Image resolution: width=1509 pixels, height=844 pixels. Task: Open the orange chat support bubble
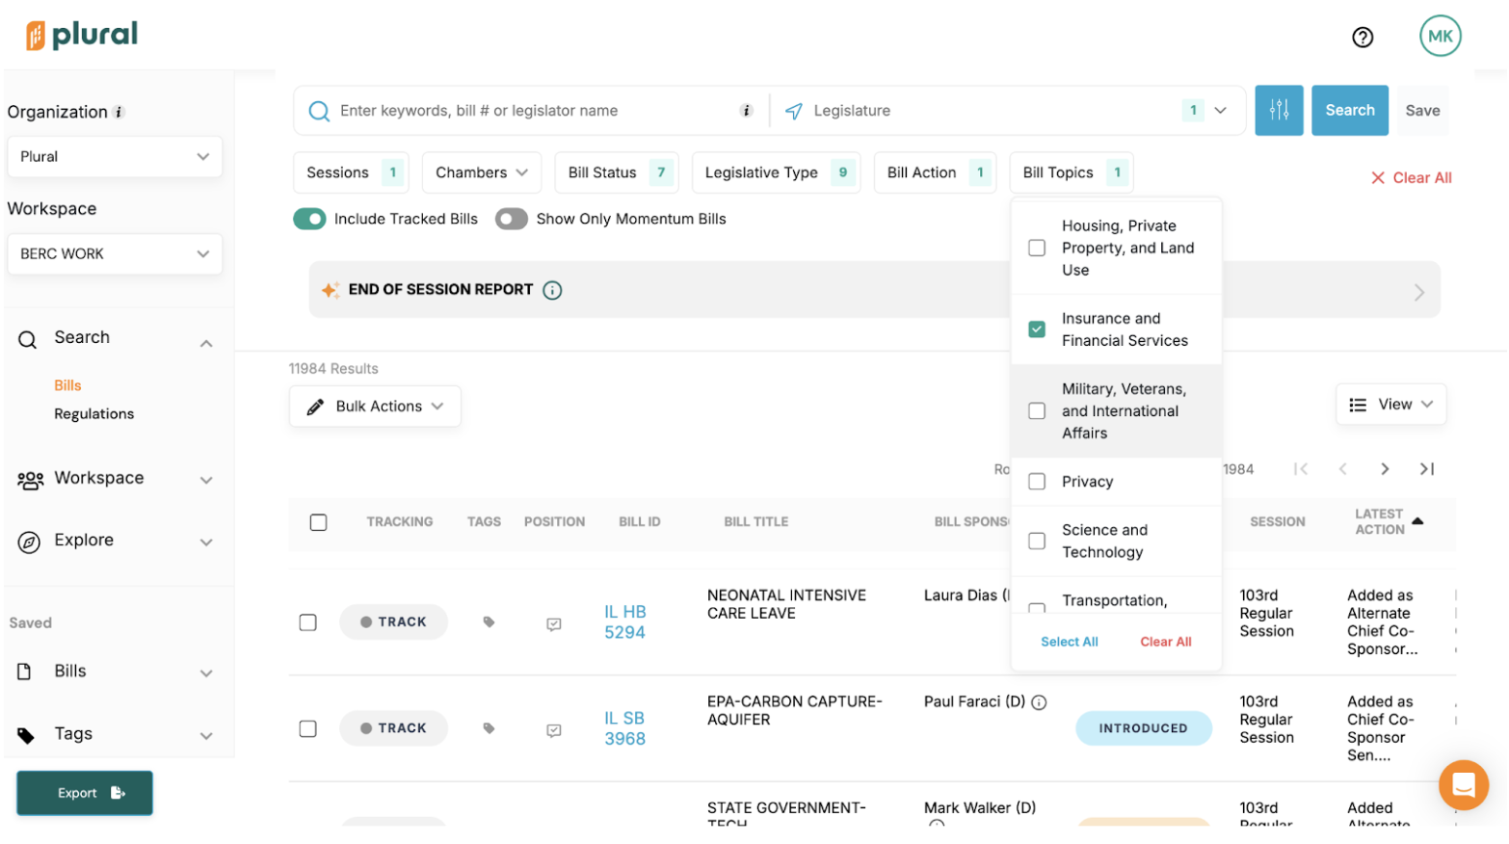click(x=1462, y=784)
